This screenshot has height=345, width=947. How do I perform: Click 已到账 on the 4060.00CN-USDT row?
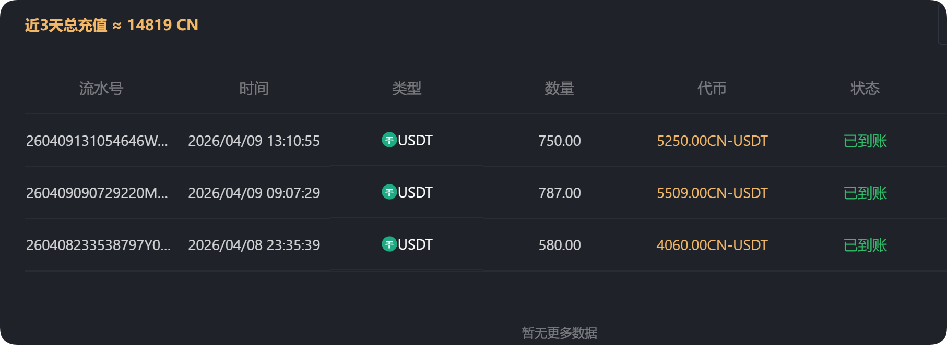coord(865,245)
